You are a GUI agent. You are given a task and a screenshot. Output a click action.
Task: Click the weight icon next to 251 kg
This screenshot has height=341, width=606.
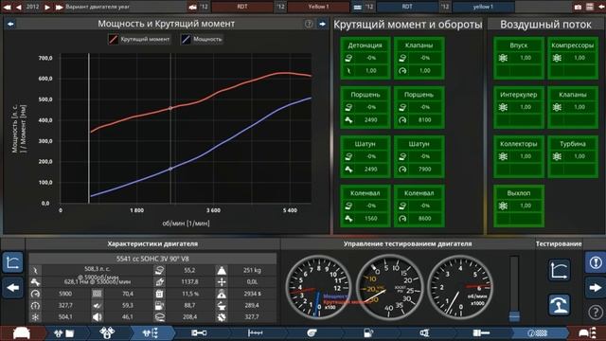[222, 271]
